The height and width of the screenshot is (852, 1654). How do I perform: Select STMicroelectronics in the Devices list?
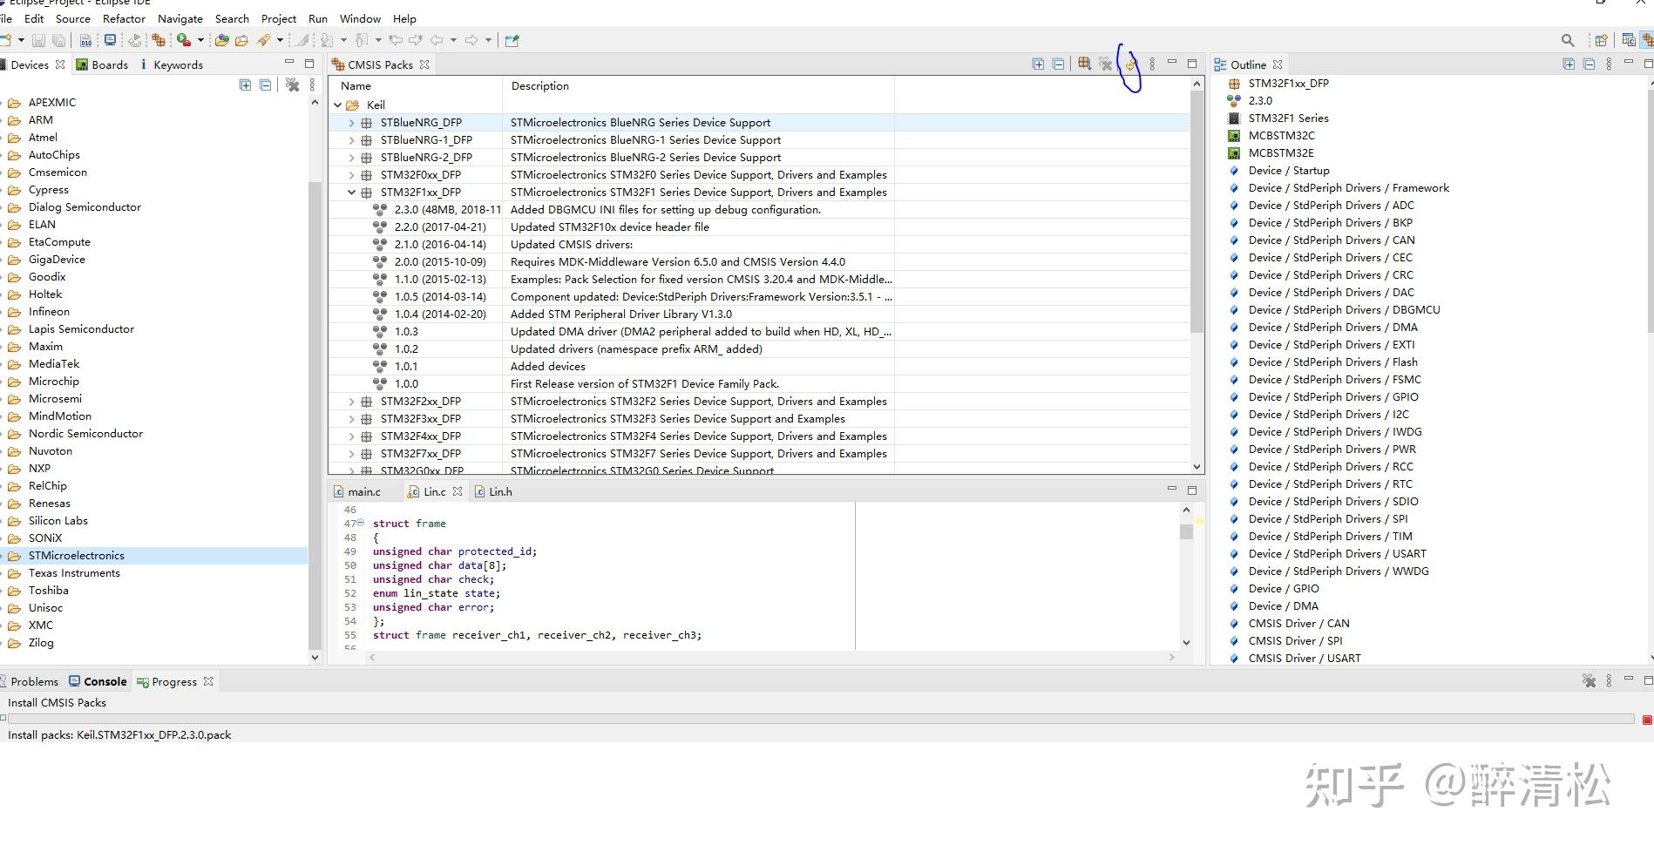tap(77, 556)
